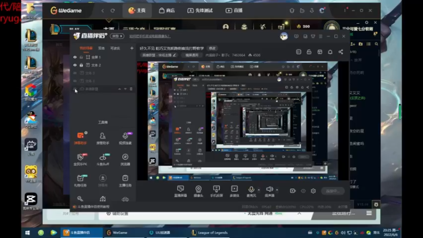Expand speaker options arrow
The width and height of the screenshot is (423, 238).
[x=277, y=190]
